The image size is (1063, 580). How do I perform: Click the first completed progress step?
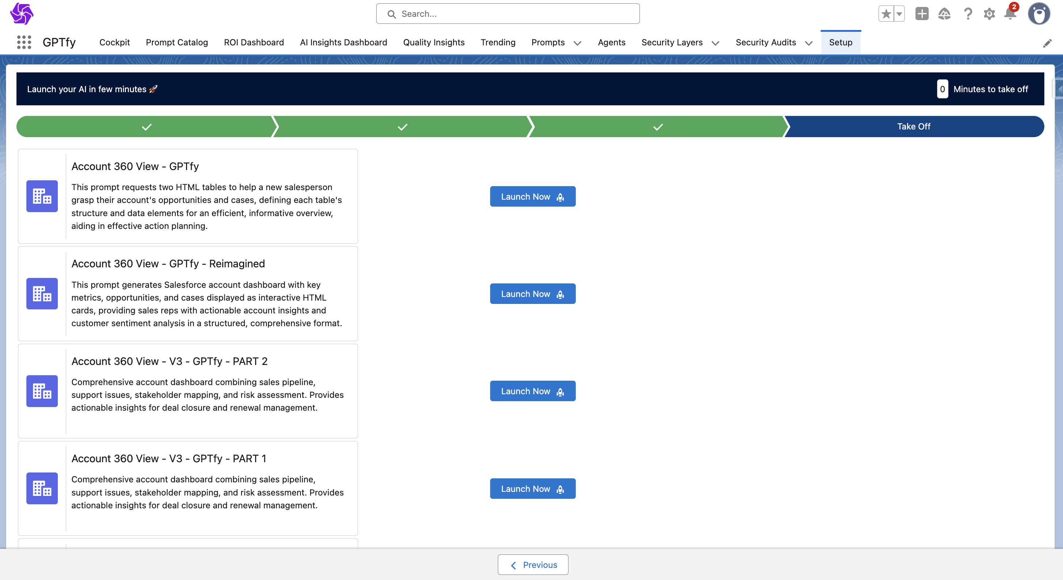146,127
